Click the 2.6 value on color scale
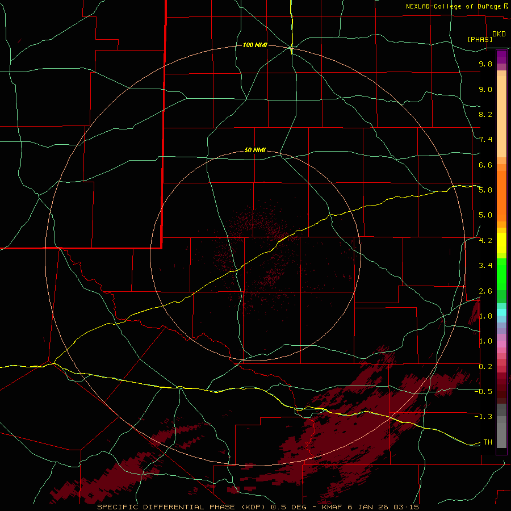511x511 pixels. pyautogui.click(x=485, y=291)
